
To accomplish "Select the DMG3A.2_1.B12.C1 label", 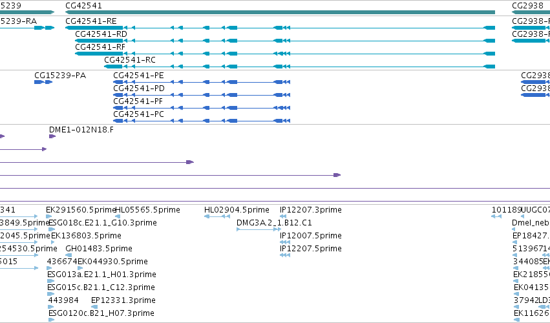I will [274, 223].
